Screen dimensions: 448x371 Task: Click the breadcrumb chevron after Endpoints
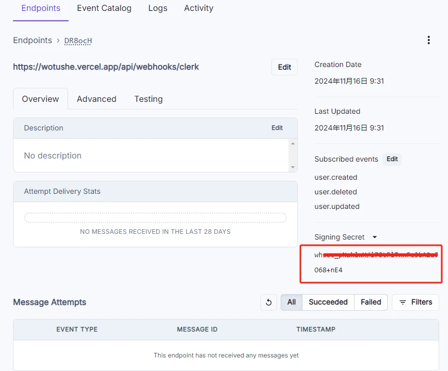pyautogui.click(x=58, y=41)
